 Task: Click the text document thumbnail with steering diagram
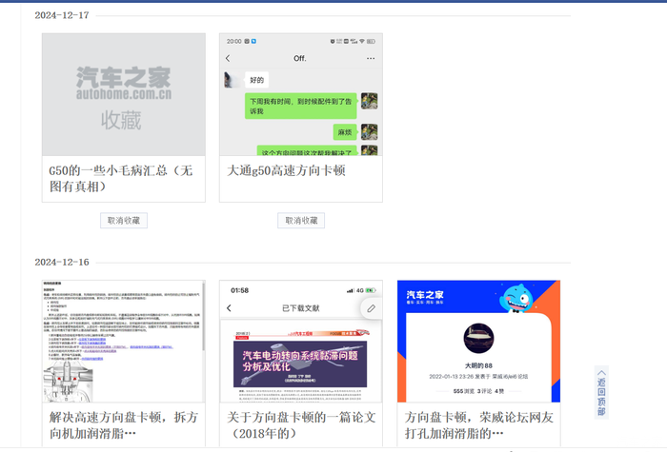click(124, 341)
